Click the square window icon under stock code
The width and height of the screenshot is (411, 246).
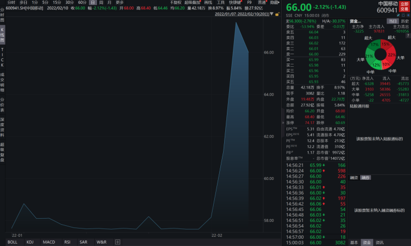tap(403, 15)
